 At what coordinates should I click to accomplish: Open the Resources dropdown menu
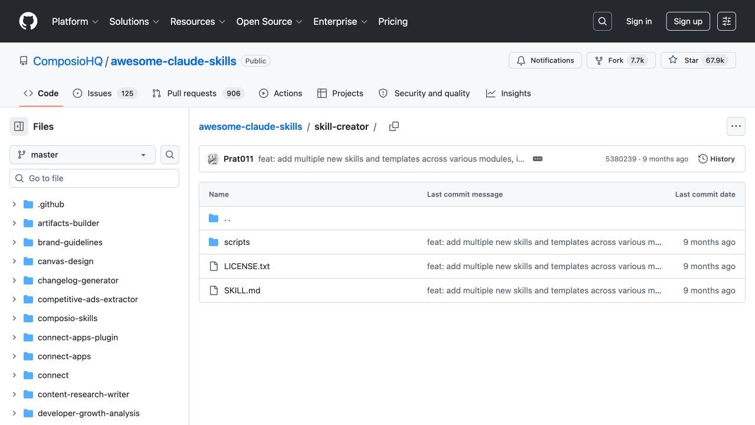[x=198, y=21]
